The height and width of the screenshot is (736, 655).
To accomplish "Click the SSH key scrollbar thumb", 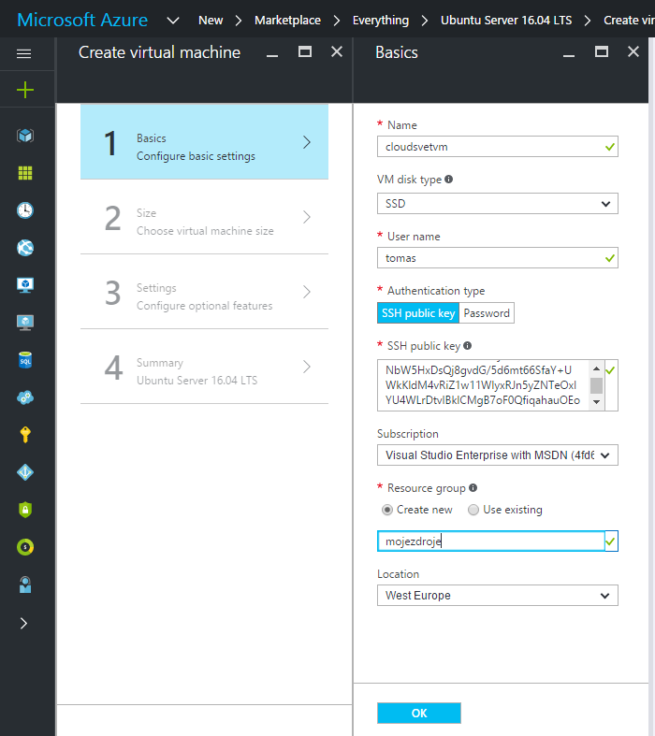I will (596, 385).
